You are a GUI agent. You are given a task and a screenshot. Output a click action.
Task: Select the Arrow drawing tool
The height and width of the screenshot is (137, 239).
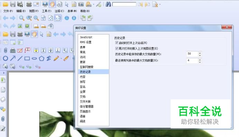(x=13, y=58)
